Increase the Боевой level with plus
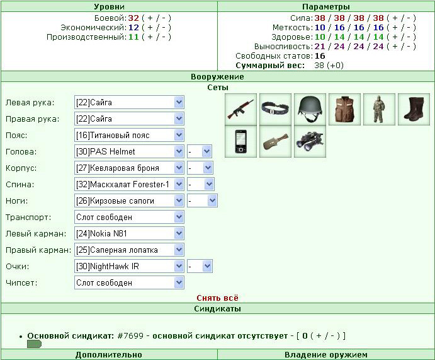Image resolution: width=435 pixels, height=360 pixels. tap(150, 18)
